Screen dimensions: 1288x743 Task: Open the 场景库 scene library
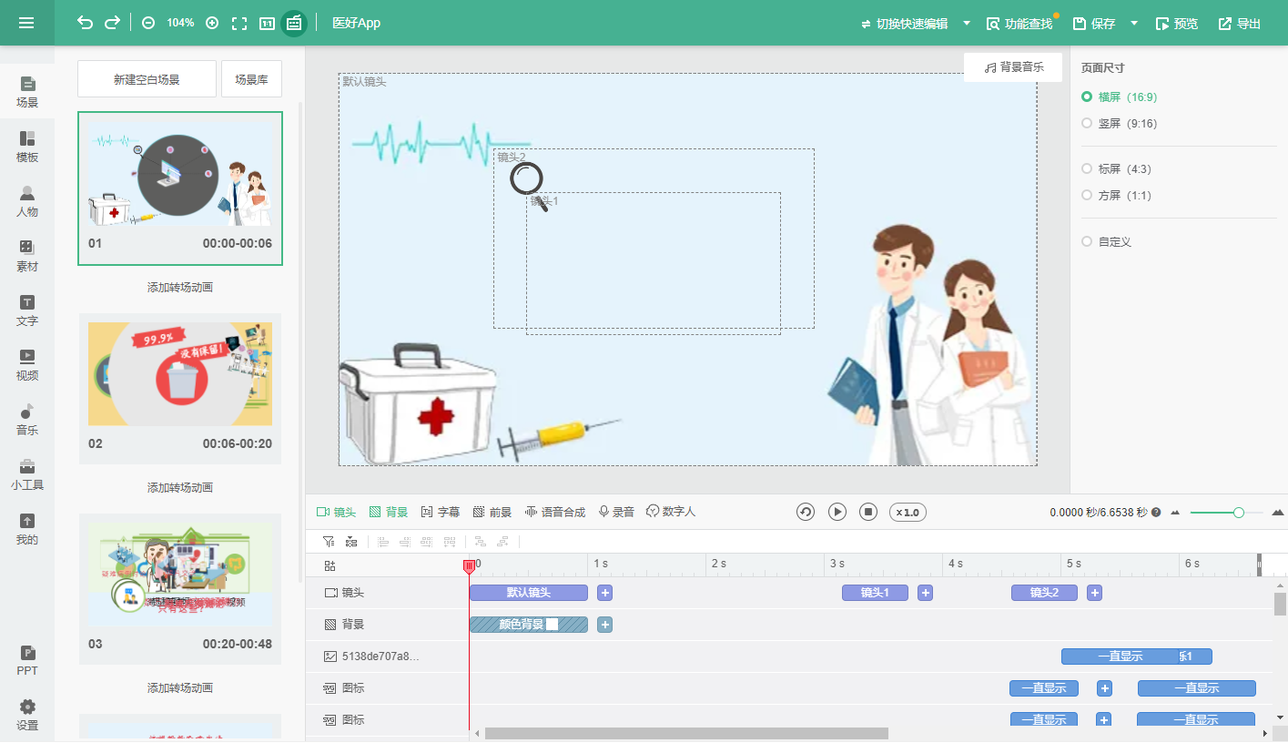pyautogui.click(x=251, y=79)
